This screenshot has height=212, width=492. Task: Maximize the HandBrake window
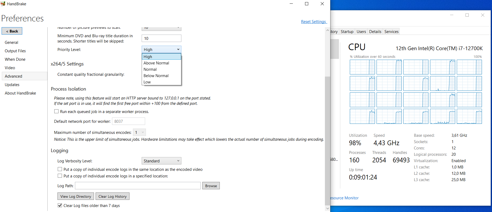tap(307, 4)
